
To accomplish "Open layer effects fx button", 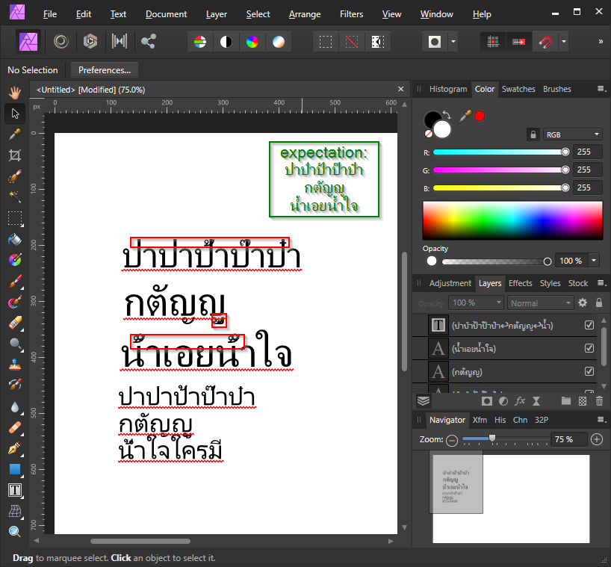I will 520,401.
